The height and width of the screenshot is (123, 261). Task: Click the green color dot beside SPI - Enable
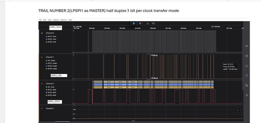[47, 60]
